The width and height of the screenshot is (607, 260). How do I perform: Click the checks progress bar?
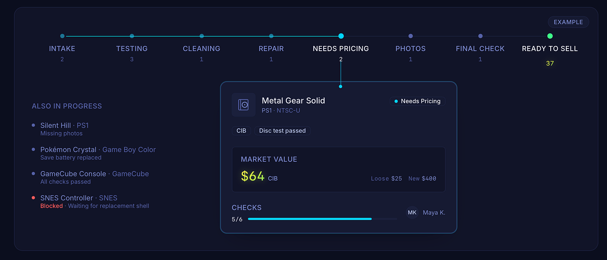(x=322, y=219)
